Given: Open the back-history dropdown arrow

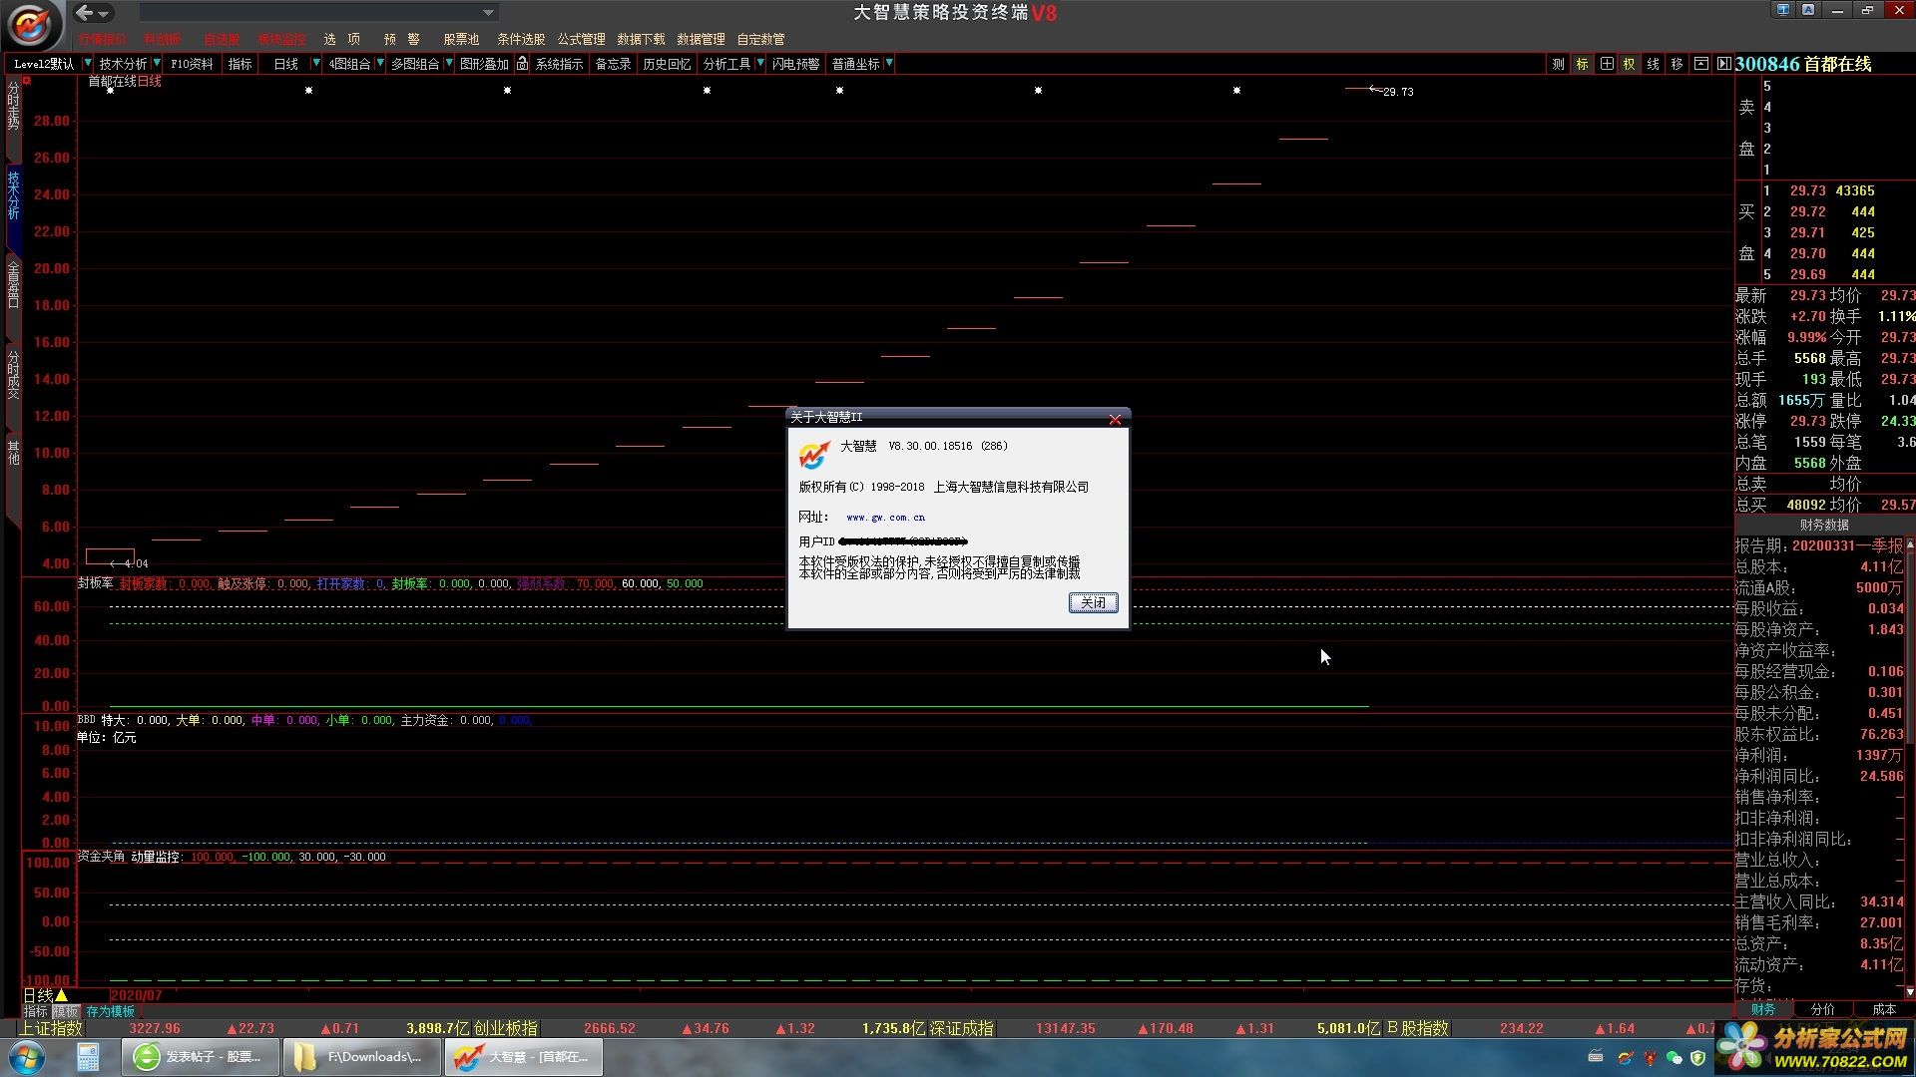Looking at the screenshot, I should tap(104, 14).
